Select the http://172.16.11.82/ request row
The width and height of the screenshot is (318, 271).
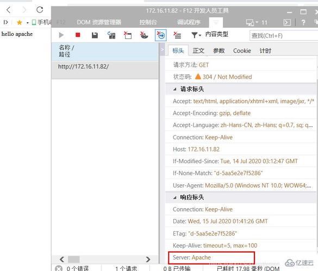coord(105,70)
